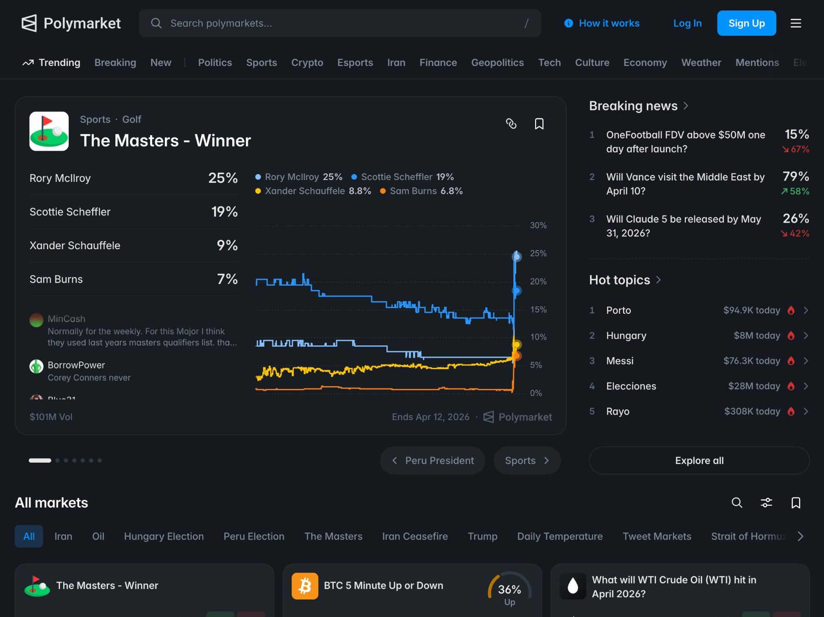Bookmark The Masters - Winner market
The width and height of the screenshot is (824, 617).
coord(539,124)
